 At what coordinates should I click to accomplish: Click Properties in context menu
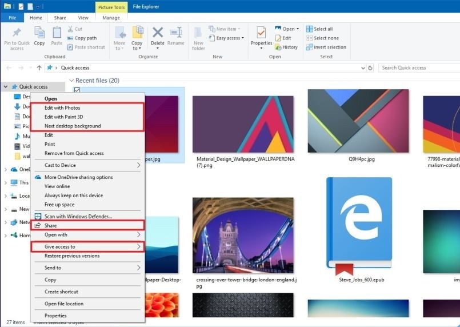tap(88, 316)
